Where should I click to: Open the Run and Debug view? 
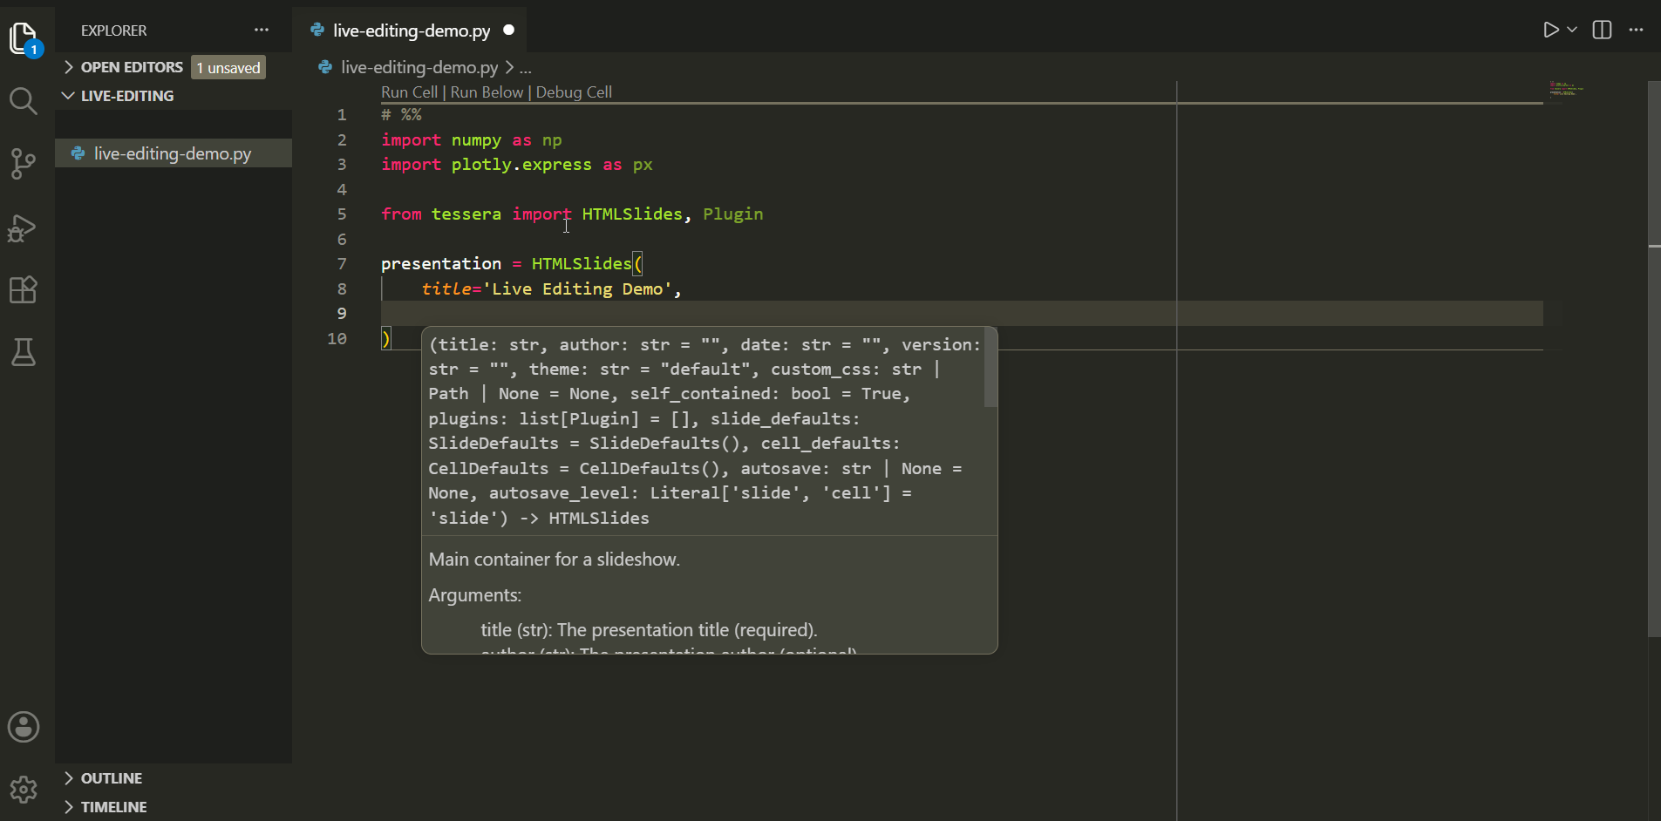point(24,228)
